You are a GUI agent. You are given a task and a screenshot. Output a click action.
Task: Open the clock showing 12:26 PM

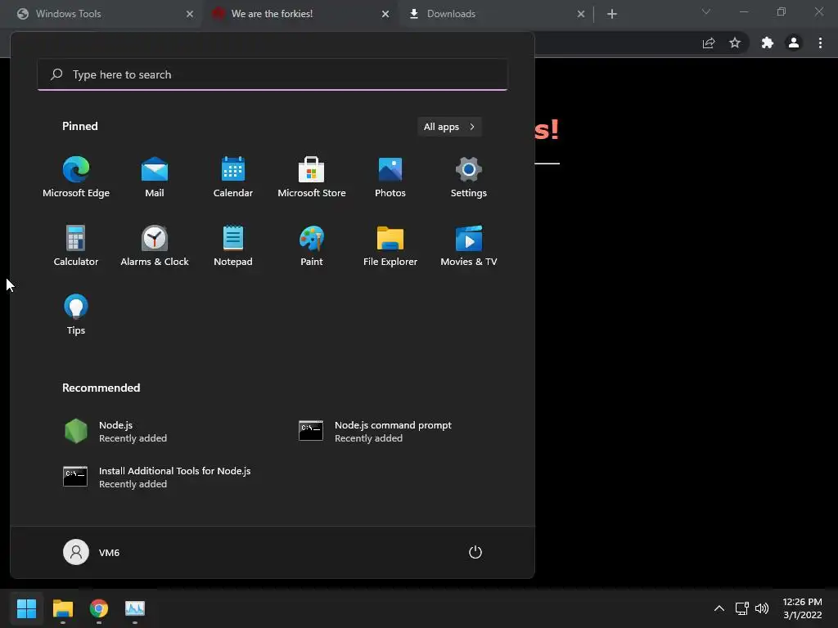click(x=802, y=608)
